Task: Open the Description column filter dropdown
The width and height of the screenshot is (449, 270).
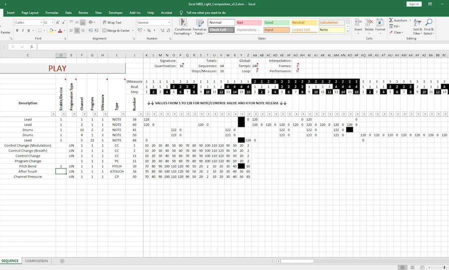Action: pos(52,114)
